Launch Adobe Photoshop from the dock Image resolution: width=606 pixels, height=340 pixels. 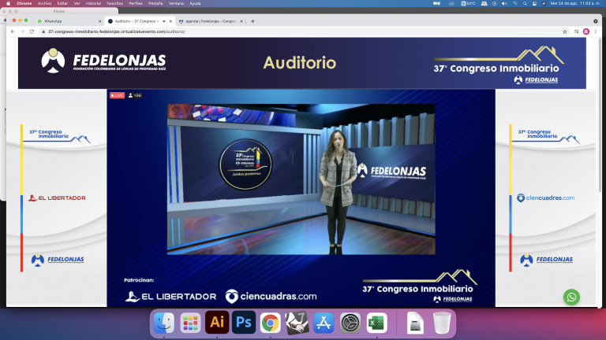244,322
